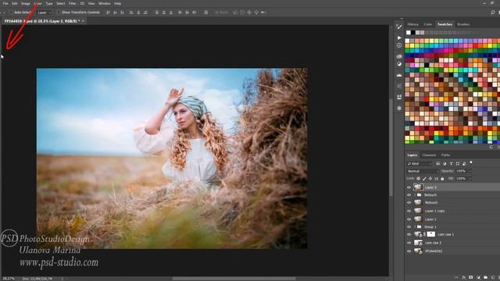Select the Swatches panel tab
500x281 pixels.
click(x=445, y=24)
